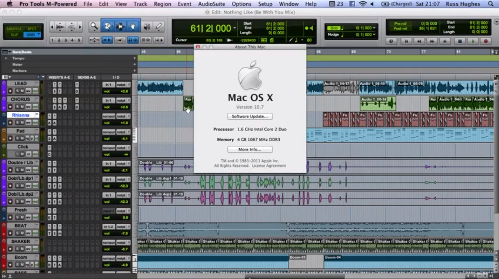Click zoom preset 3 button
Image resolution: width=499 pixels, height=279 pixels.
[66, 40]
